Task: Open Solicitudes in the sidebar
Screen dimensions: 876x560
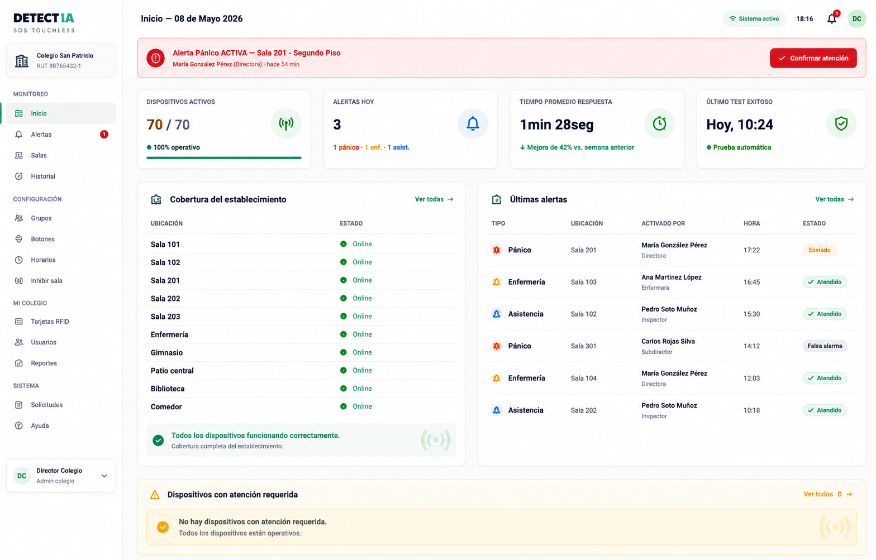Action: pyautogui.click(x=61, y=404)
